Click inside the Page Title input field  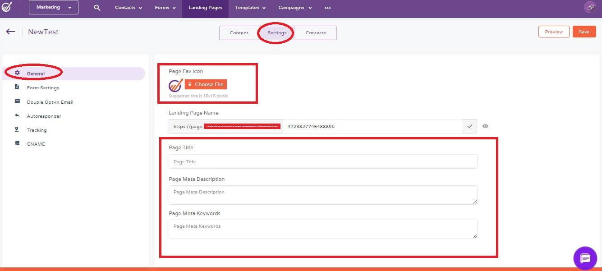tap(322, 161)
